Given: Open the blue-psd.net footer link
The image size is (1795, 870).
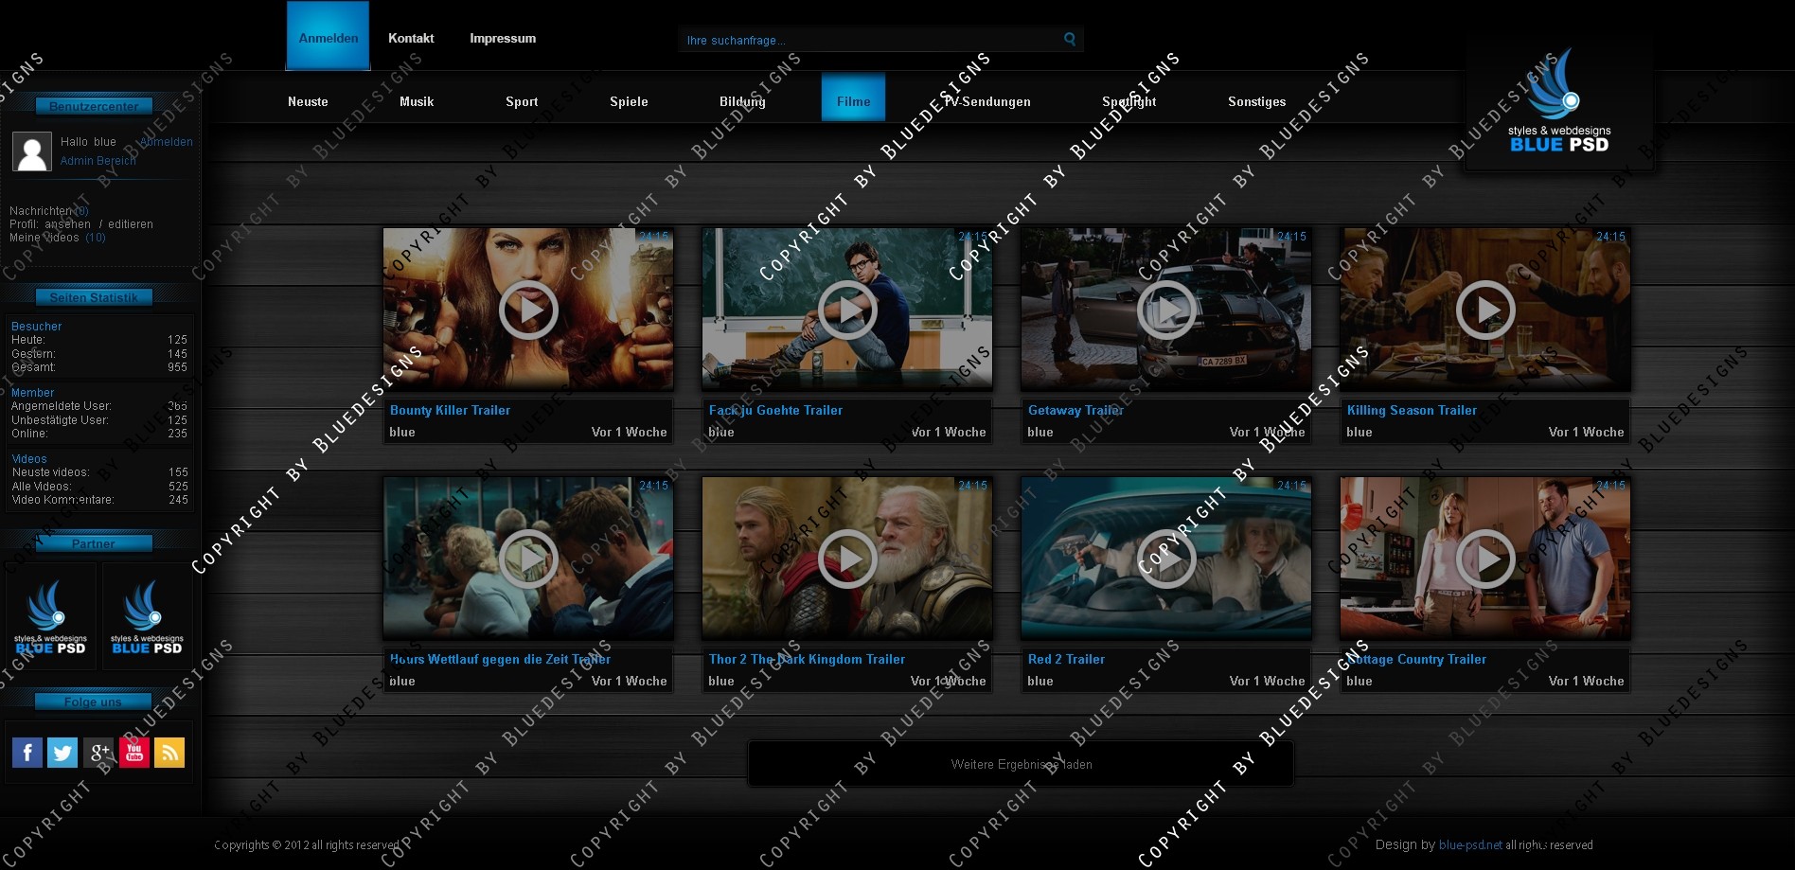Looking at the screenshot, I should (1470, 844).
